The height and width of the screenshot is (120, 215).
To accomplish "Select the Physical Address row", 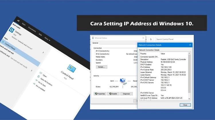I will pos(164,62).
